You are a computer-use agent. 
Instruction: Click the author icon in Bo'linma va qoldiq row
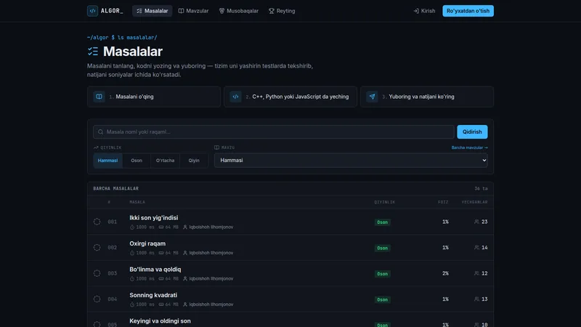coord(185,278)
